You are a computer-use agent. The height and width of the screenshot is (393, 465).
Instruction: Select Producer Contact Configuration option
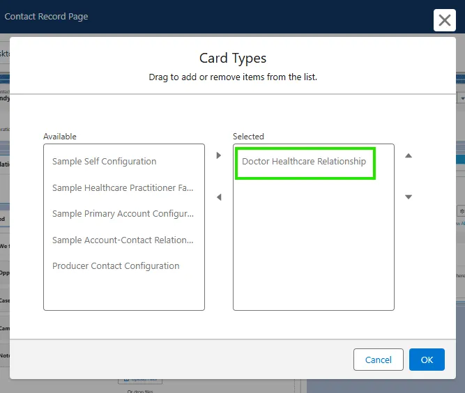[x=116, y=266]
